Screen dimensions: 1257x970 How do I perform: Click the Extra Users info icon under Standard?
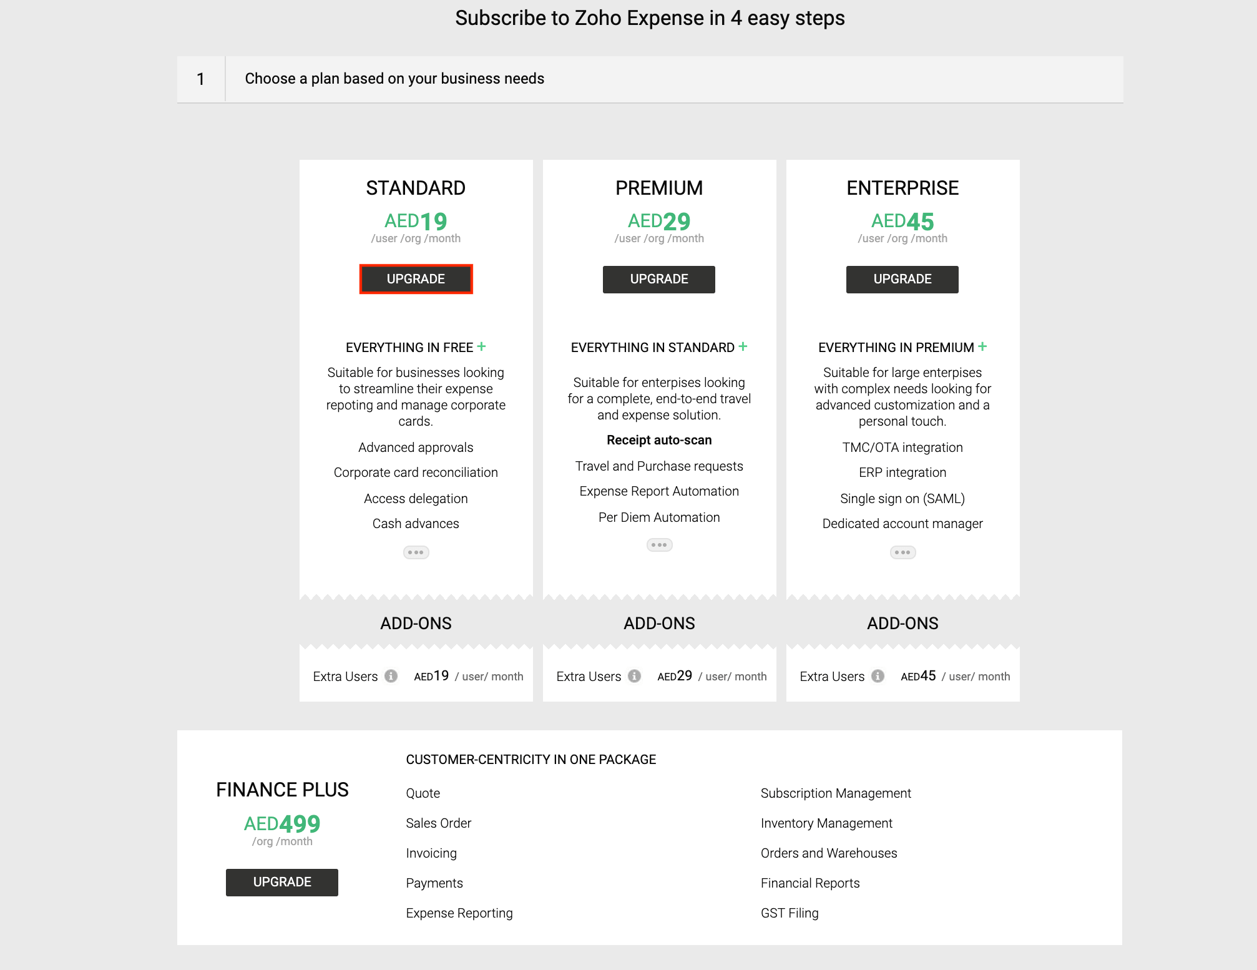click(x=391, y=676)
